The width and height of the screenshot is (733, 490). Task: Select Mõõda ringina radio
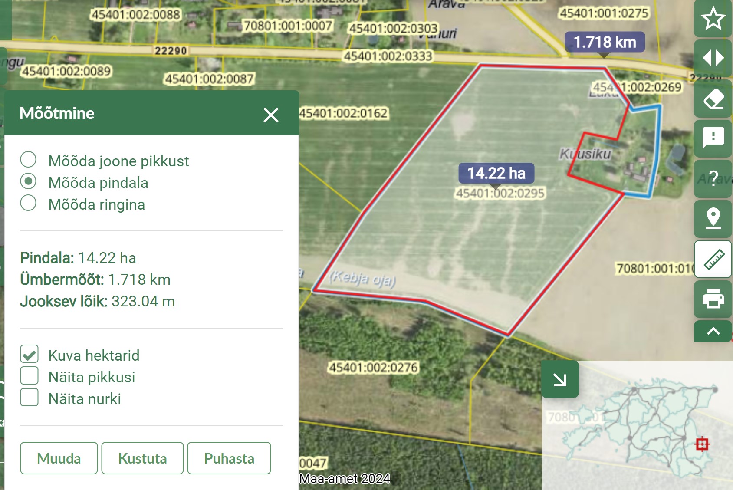28,203
